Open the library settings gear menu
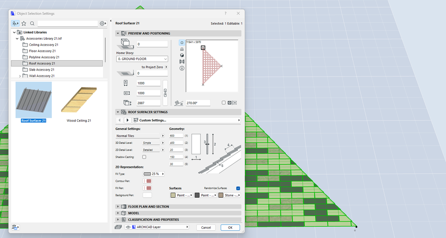 [x=103, y=23]
